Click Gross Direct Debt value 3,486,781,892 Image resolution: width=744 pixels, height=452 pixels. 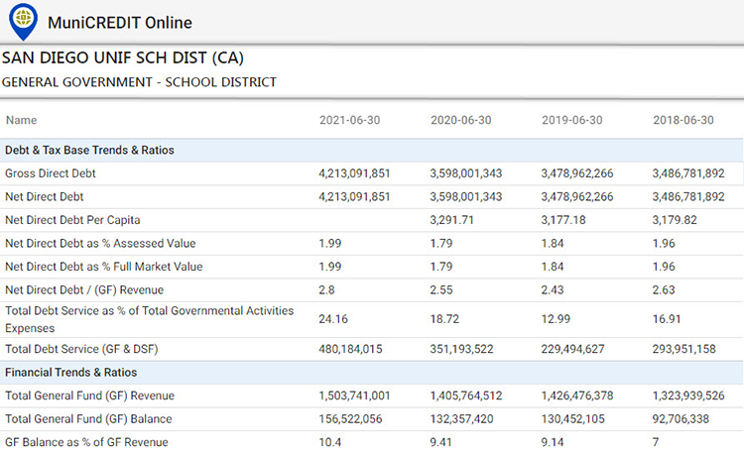click(x=688, y=173)
